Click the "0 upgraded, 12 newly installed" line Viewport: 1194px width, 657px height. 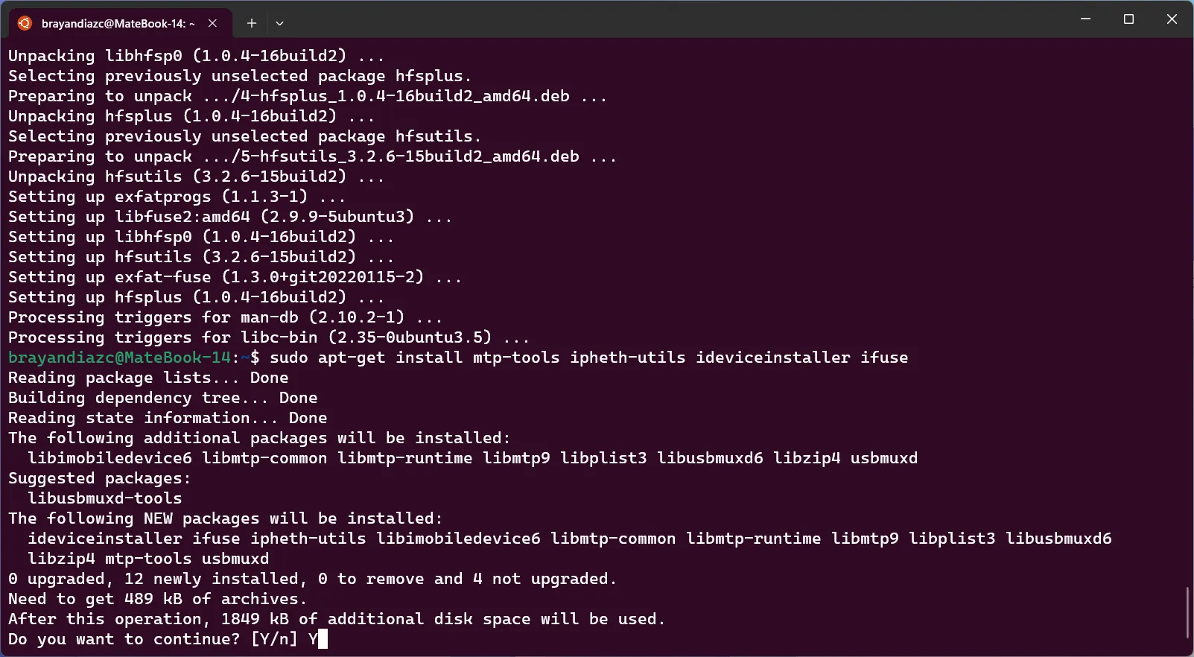coord(312,579)
